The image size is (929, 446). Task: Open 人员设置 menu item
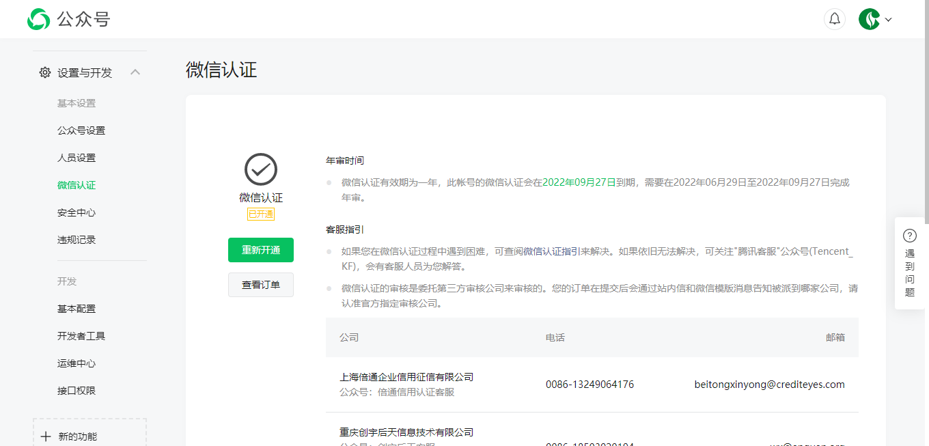(77, 158)
